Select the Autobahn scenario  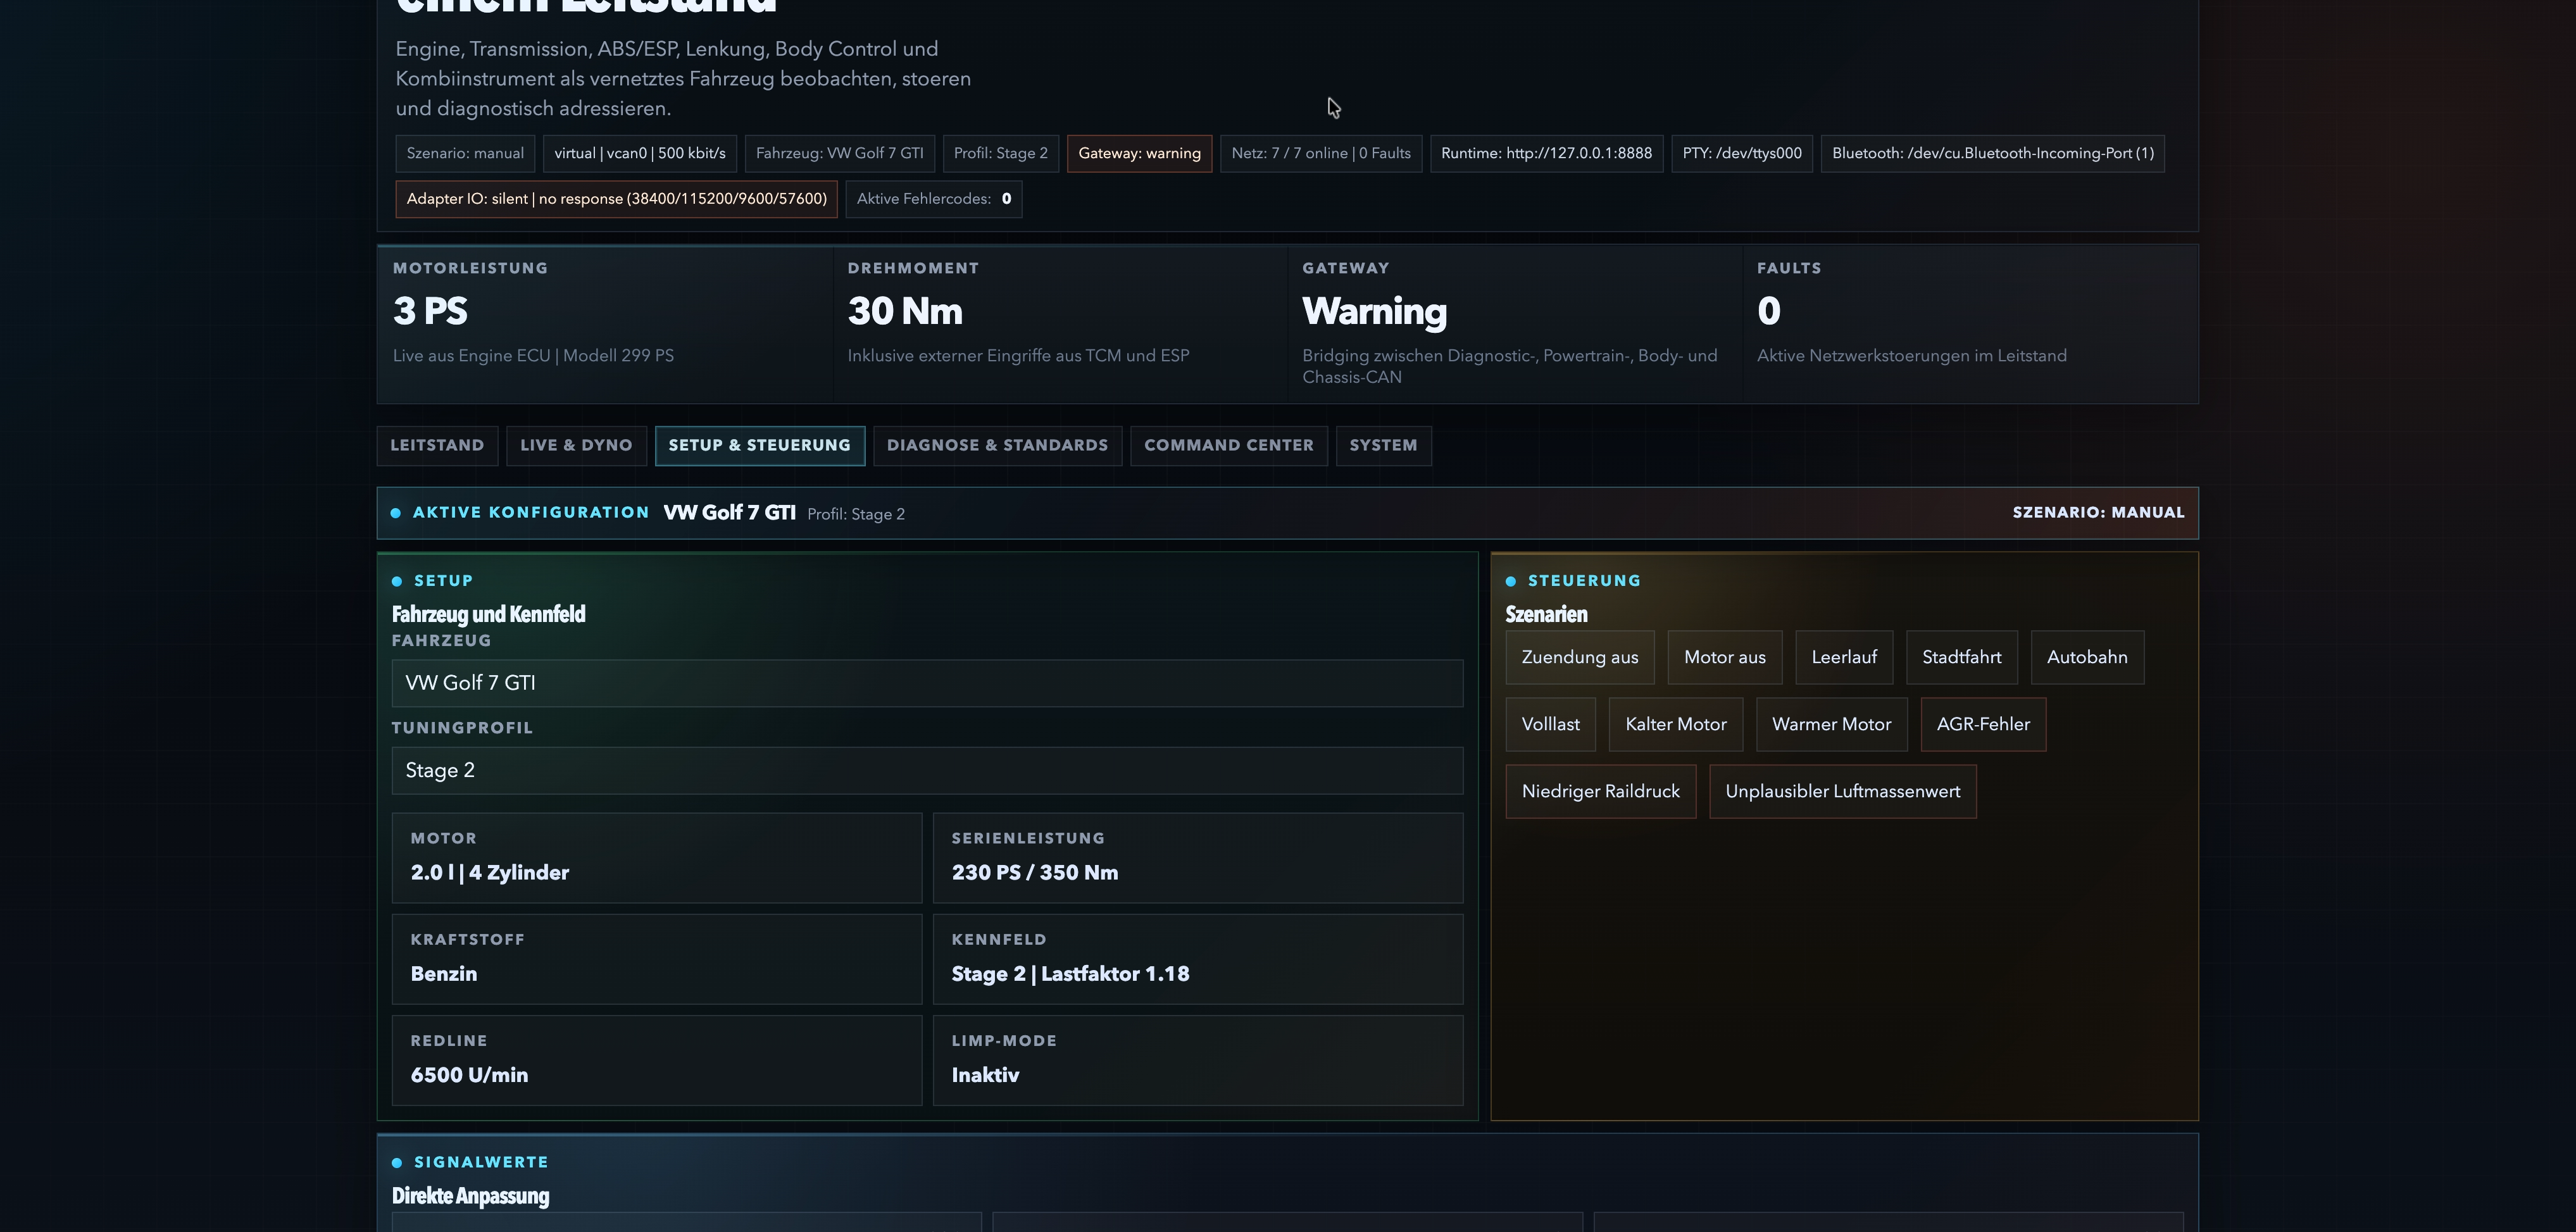click(x=2087, y=657)
